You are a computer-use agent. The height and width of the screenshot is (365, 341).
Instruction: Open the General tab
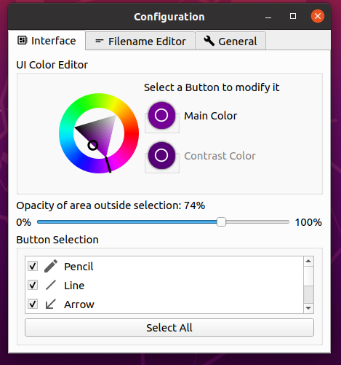(230, 41)
